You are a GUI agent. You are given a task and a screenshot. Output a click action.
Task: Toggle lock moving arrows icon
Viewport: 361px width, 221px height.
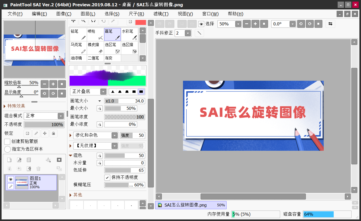pos(45,133)
